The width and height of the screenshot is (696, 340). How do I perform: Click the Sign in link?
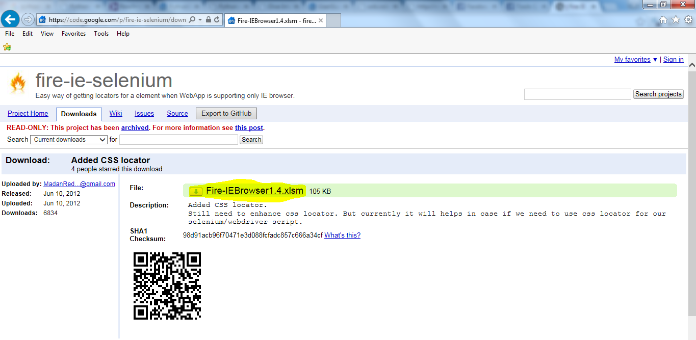[x=673, y=60]
